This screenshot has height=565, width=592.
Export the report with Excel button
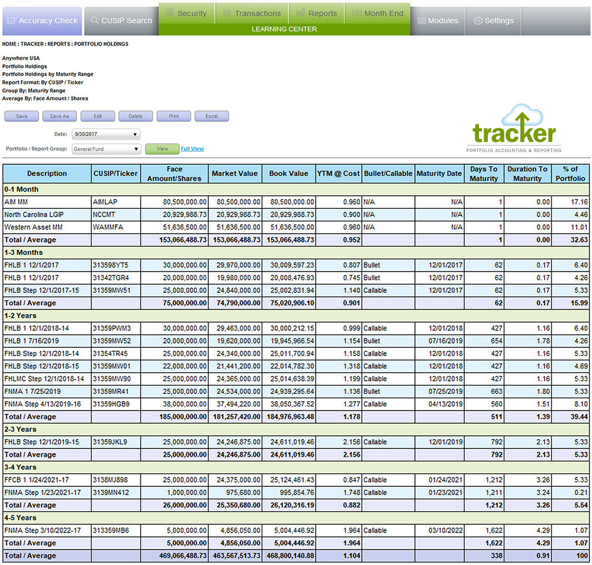point(211,117)
